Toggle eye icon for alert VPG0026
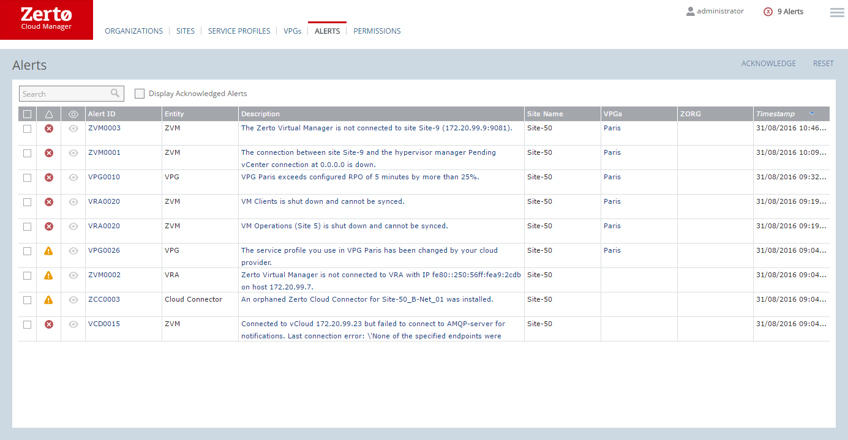 click(x=73, y=251)
